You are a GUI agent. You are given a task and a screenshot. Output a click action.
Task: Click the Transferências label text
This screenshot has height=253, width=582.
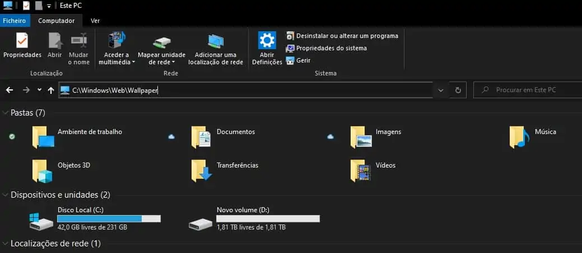point(238,165)
